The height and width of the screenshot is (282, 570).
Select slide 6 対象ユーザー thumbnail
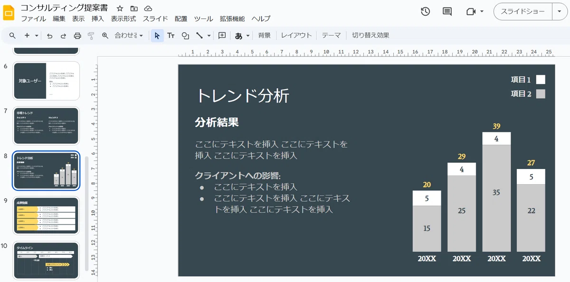pos(46,81)
